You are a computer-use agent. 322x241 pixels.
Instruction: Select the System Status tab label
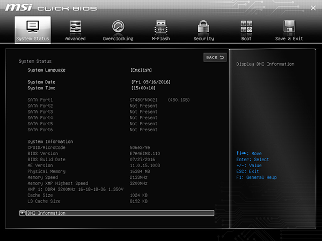(33, 39)
